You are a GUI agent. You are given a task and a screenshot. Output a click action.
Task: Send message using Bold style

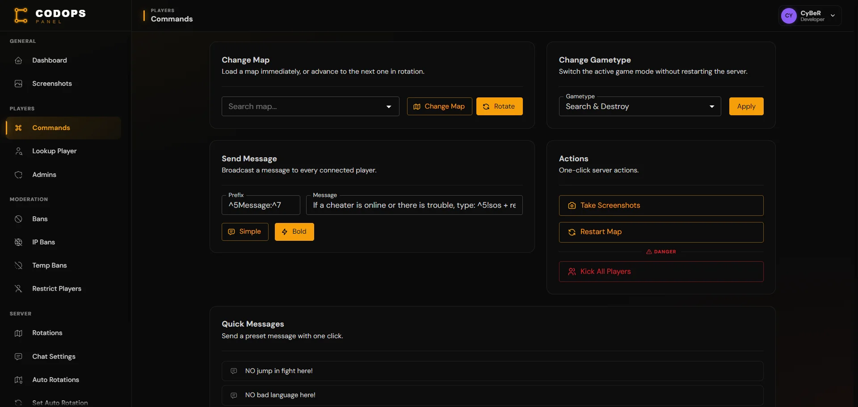pos(294,232)
